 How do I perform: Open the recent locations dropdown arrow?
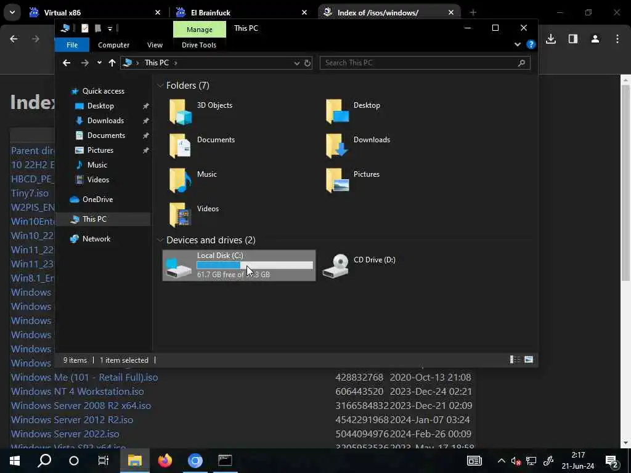pyautogui.click(x=99, y=63)
